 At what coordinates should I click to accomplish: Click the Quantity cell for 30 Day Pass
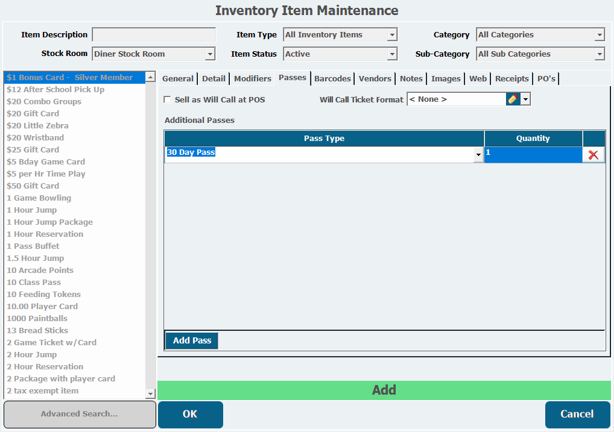pyautogui.click(x=533, y=155)
